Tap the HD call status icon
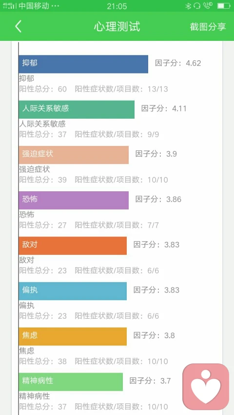Screen dimensions: 234x415 [208, 5]
